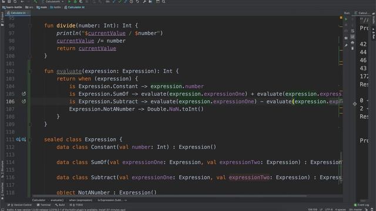Switch to the Calculator.kt editor tab

[x=17, y=13]
